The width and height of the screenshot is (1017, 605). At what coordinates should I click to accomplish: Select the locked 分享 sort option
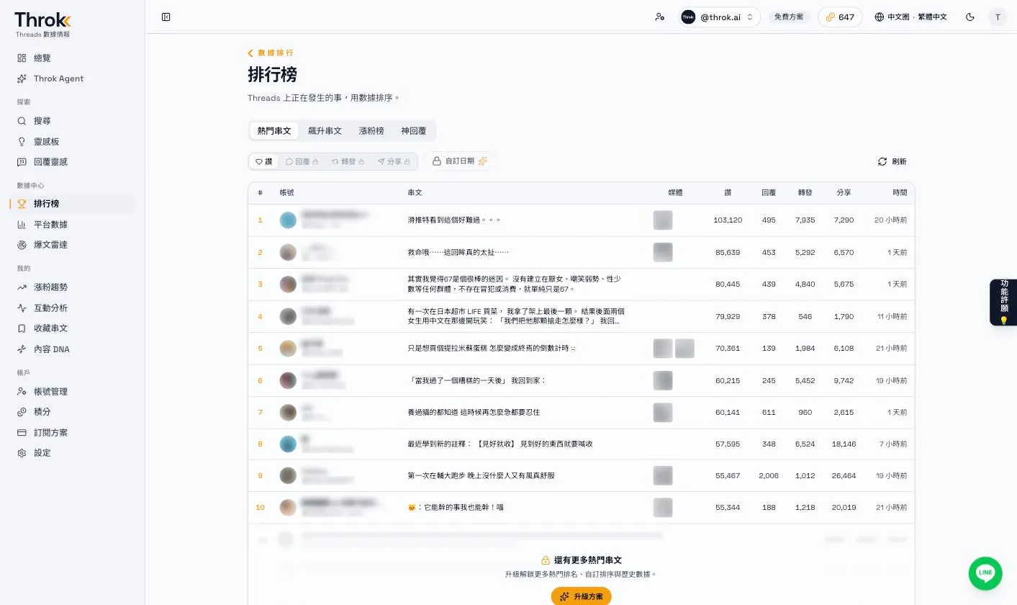tap(394, 161)
